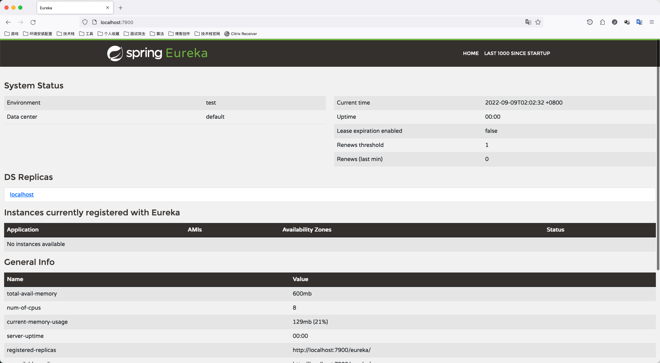Click the Environment value 'test'
Screen dimensions: 660x363
[x=211, y=103]
